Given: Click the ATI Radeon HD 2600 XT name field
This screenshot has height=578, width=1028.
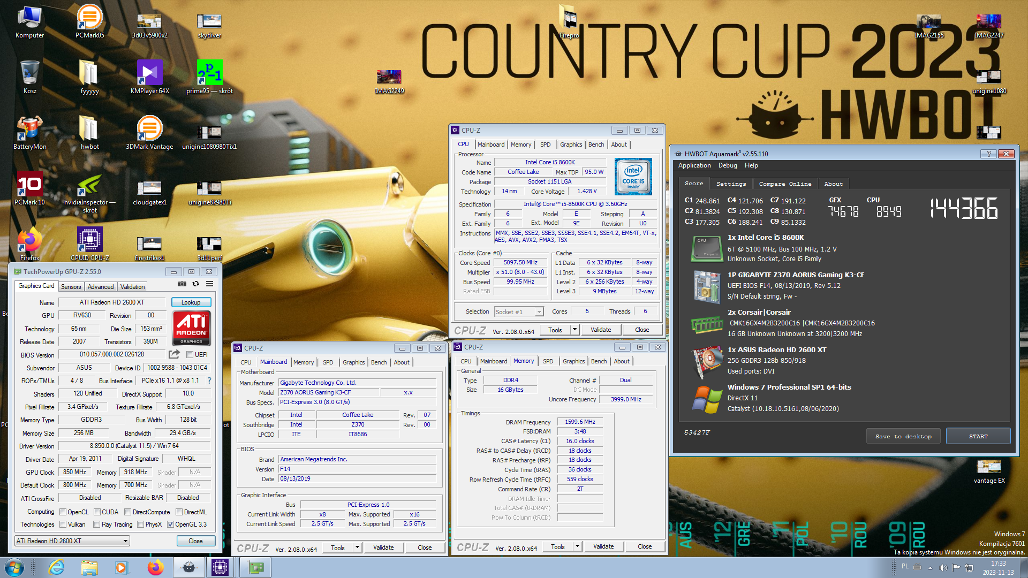Looking at the screenshot, I should coord(112,302).
